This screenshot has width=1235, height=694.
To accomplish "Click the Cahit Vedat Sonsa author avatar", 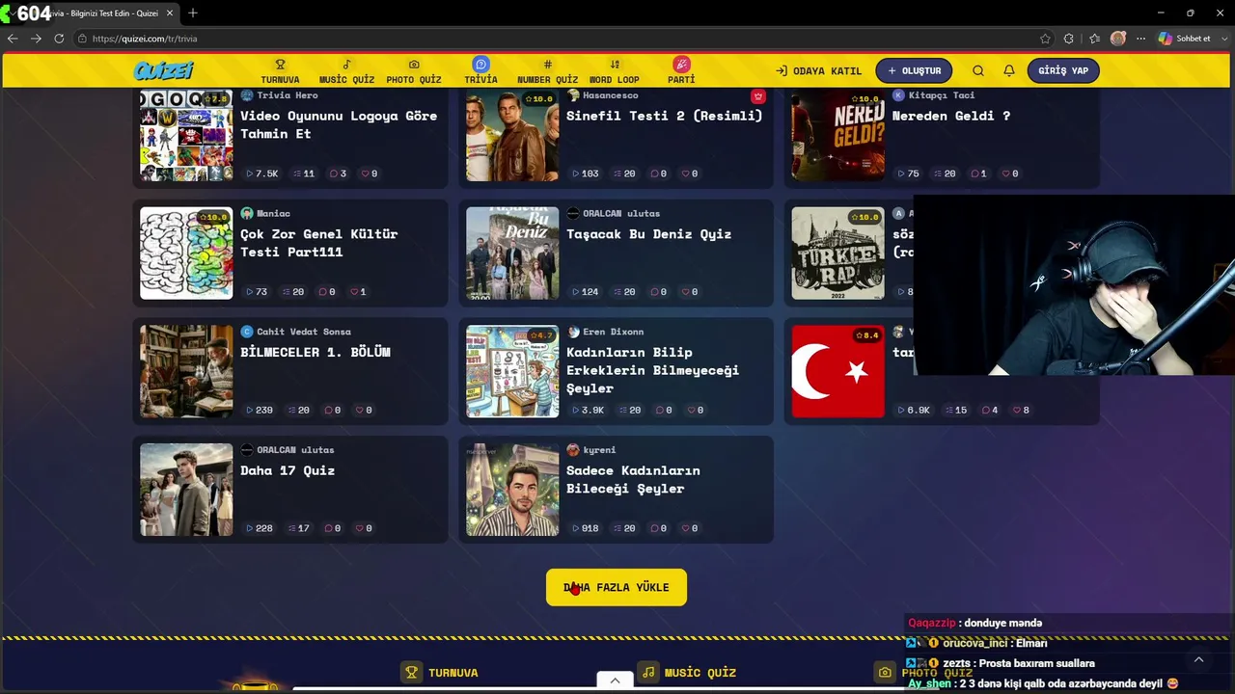I will [247, 332].
